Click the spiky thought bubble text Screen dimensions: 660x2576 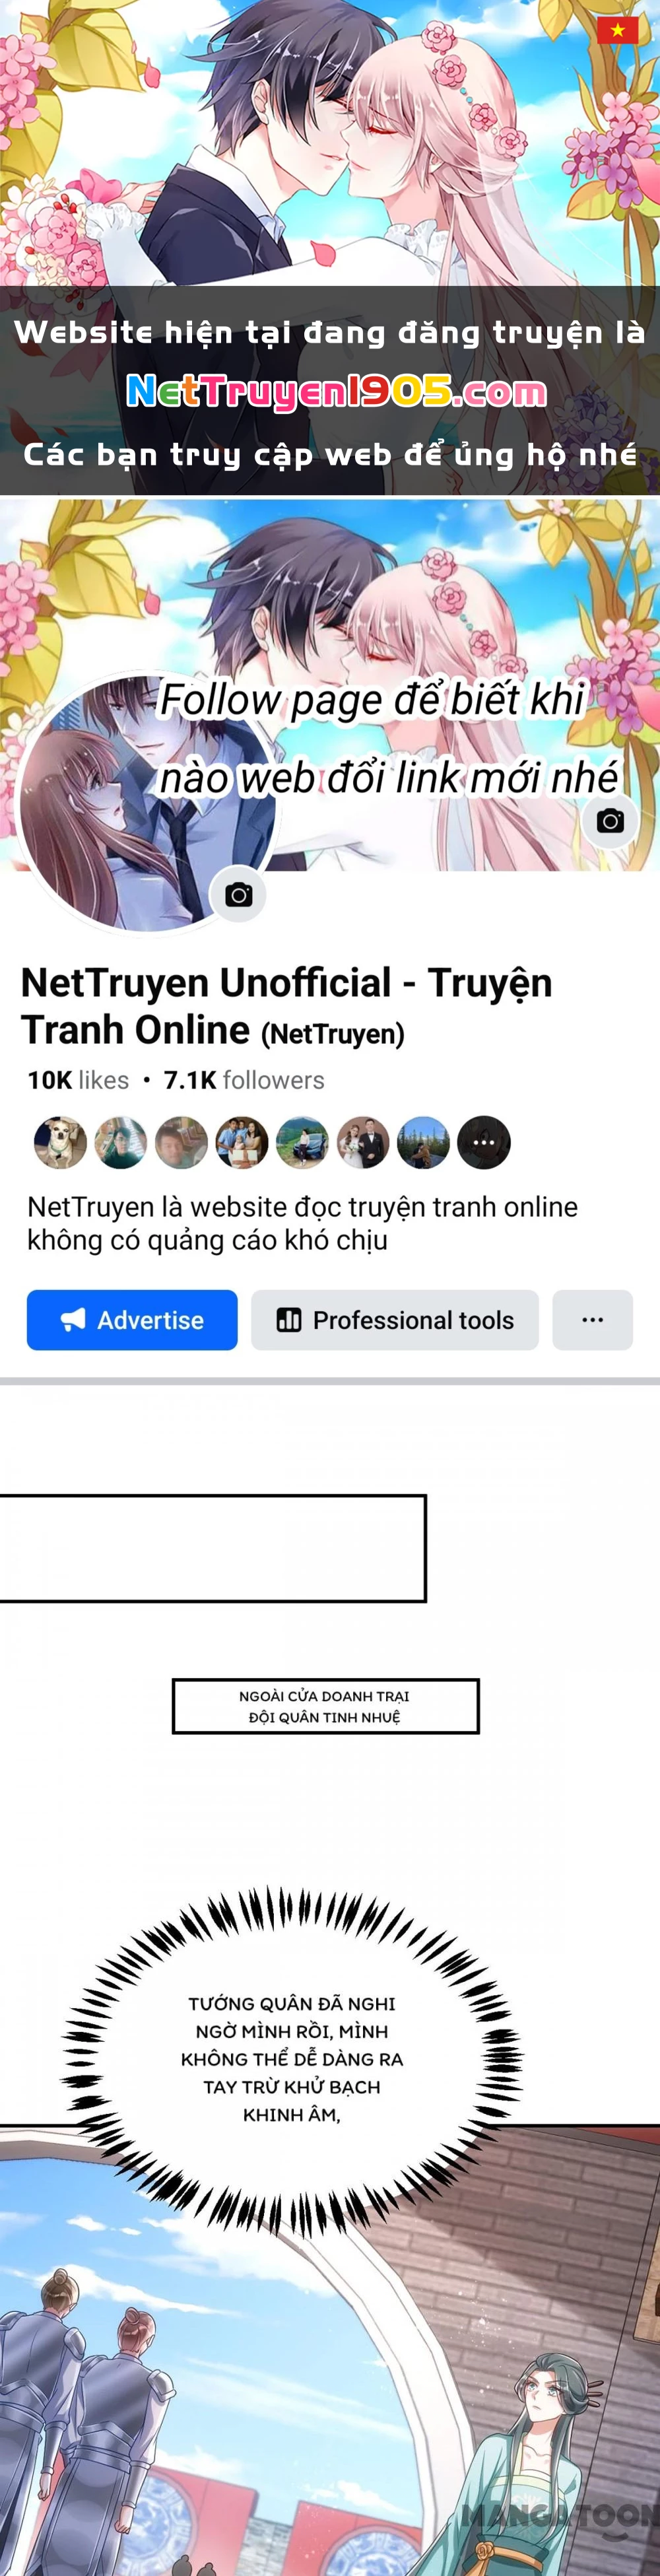[292, 2059]
